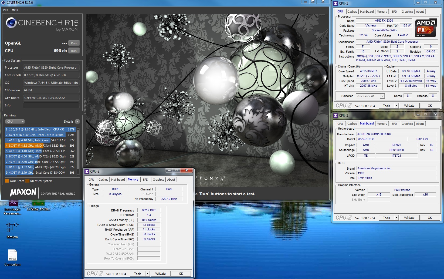Open the Processor #1 selection dropdown
The width and height of the screenshot is (444, 279).
coord(370,96)
